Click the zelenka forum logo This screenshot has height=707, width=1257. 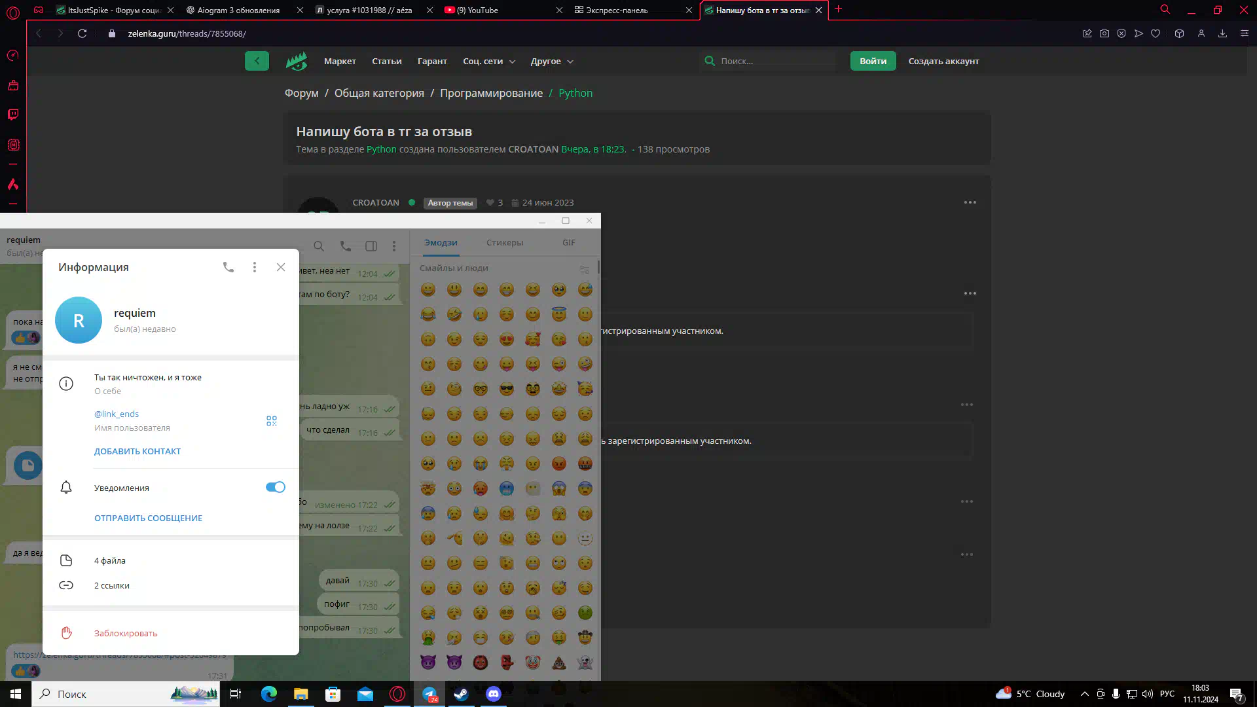pos(297,62)
